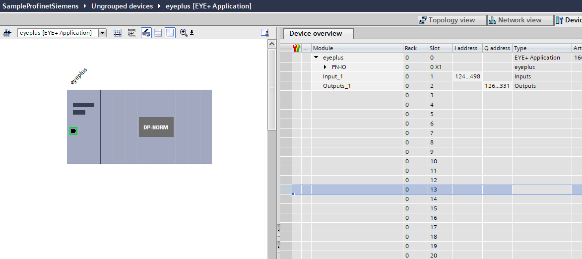Open the zoom level dropdown arrow

[x=192, y=33]
